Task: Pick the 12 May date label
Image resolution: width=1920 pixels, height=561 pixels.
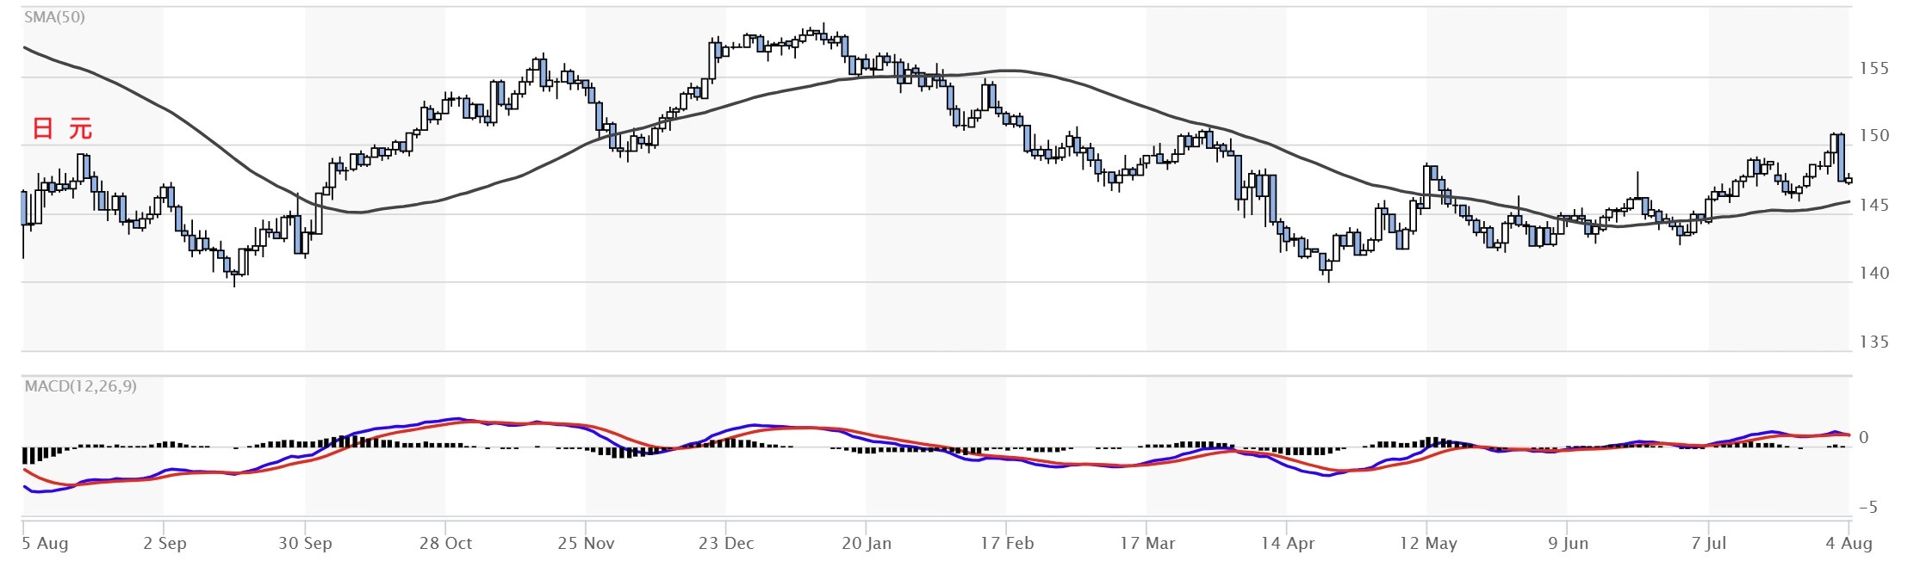Action: pos(1428,544)
